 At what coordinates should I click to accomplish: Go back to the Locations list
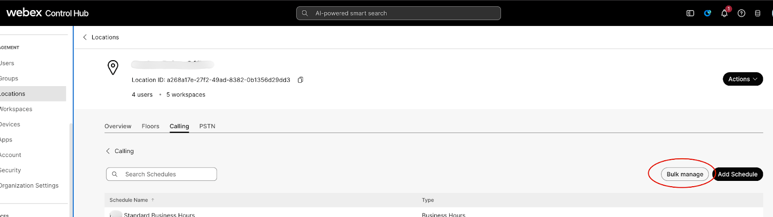(x=101, y=37)
